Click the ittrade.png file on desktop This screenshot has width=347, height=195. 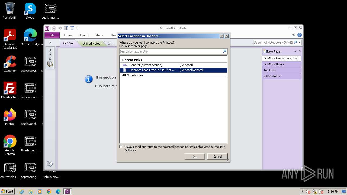click(x=30, y=144)
